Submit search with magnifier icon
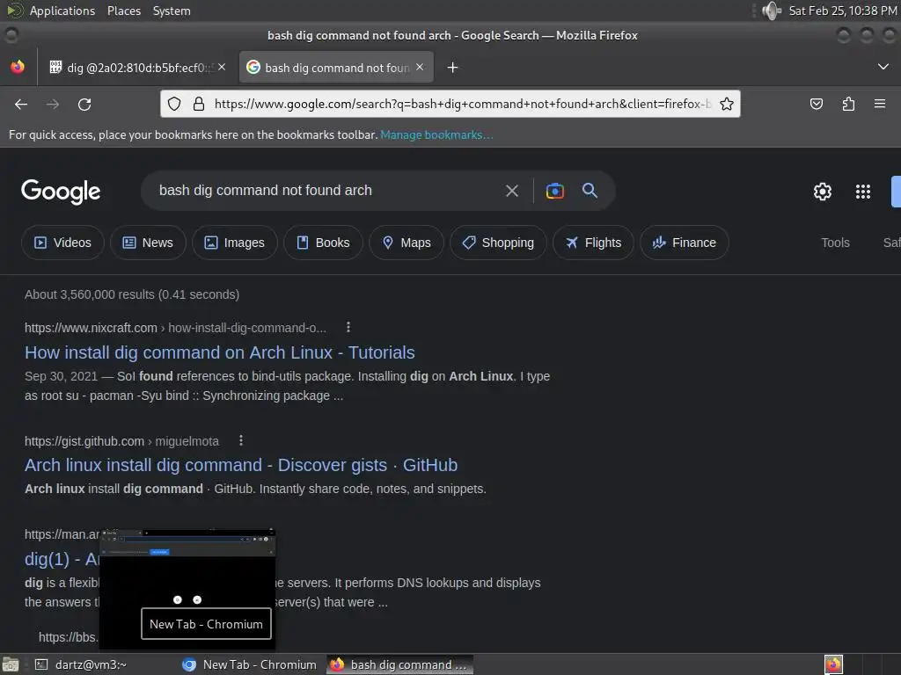This screenshot has width=901, height=675. pyautogui.click(x=590, y=191)
